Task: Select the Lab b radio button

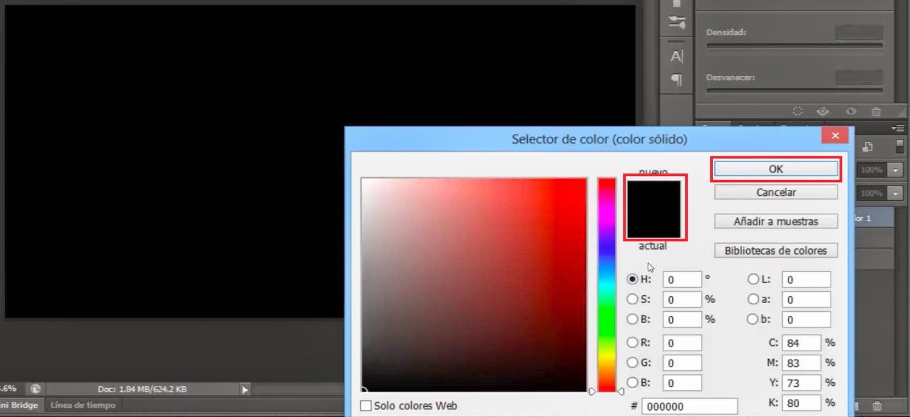Action: [753, 319]
